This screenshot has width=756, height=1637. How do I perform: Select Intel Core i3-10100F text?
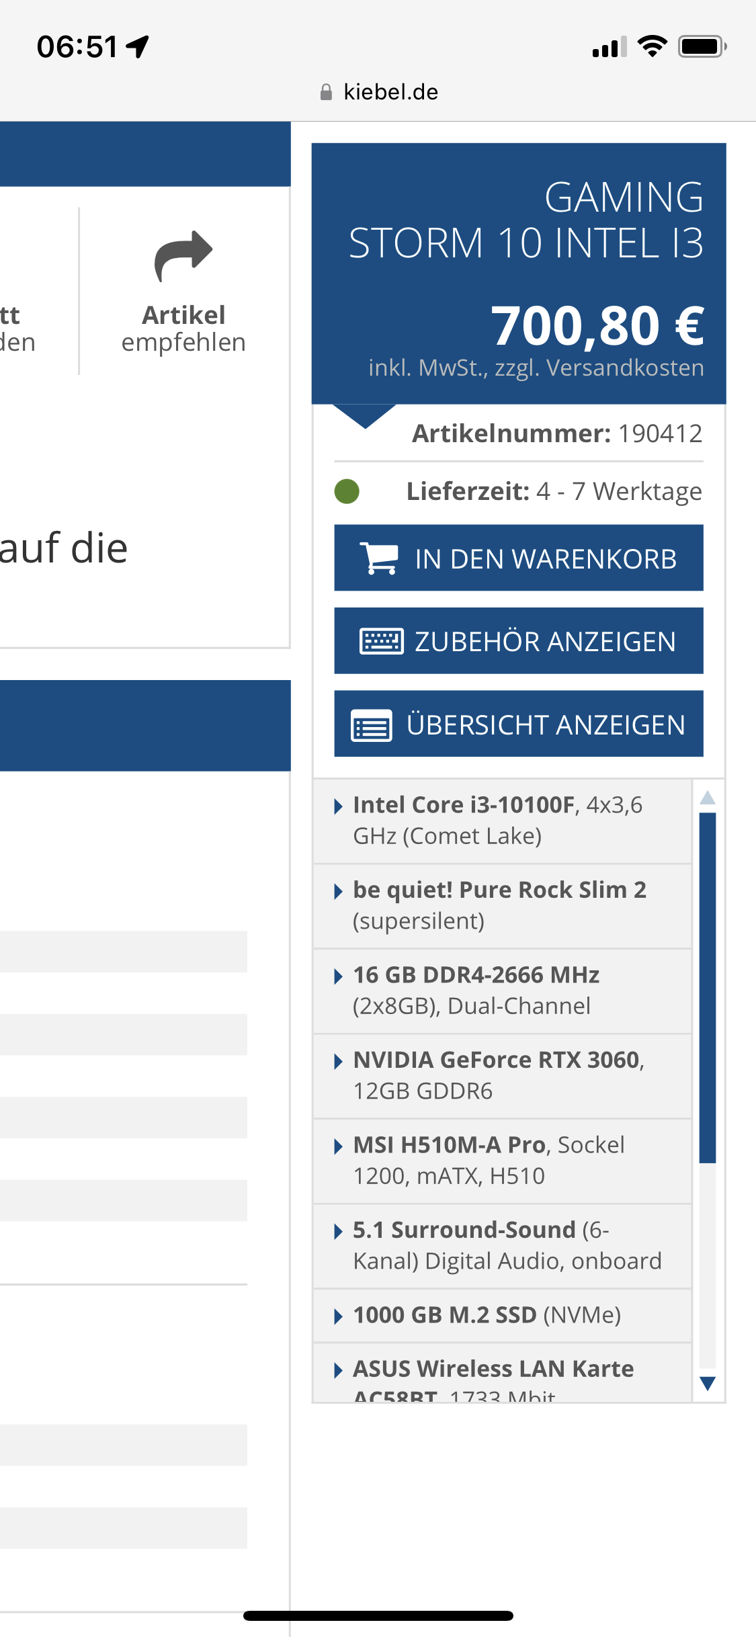(x=464, y=804)
